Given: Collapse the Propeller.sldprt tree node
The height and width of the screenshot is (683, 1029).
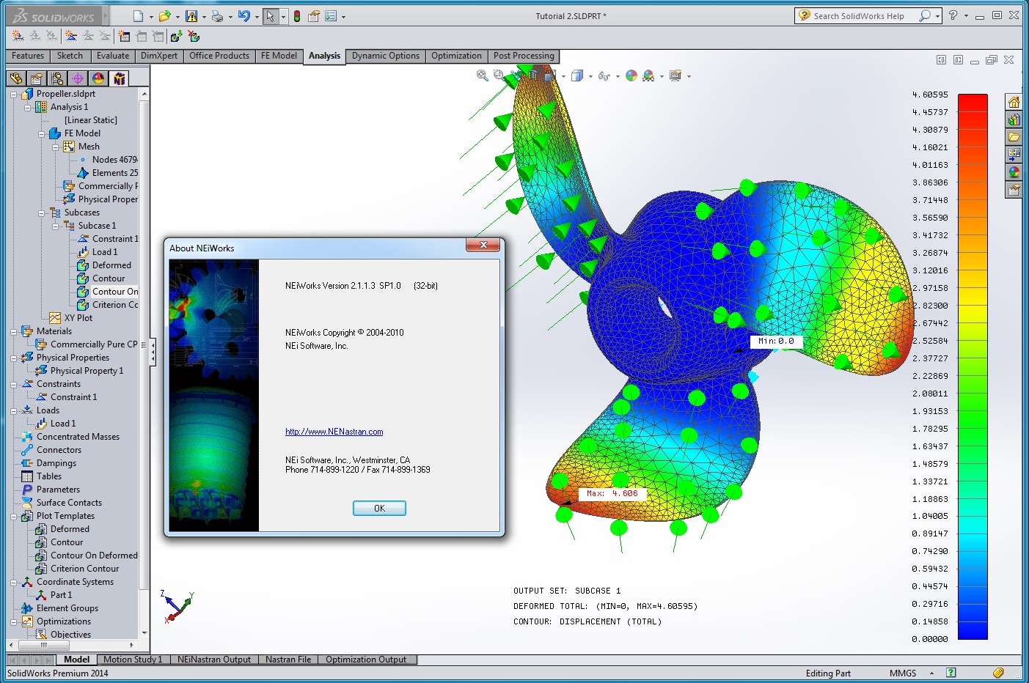Looking at the screenshot, I should click(13, 94).
